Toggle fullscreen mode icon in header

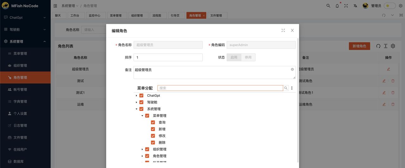(346, 6)
